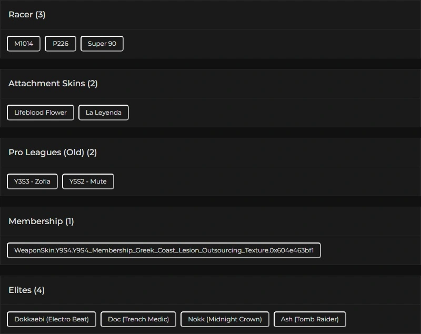Toggle the Attachment Skins (2) section header
The height and width of the screenshot is (334, 421).
(x=53, y=84)
